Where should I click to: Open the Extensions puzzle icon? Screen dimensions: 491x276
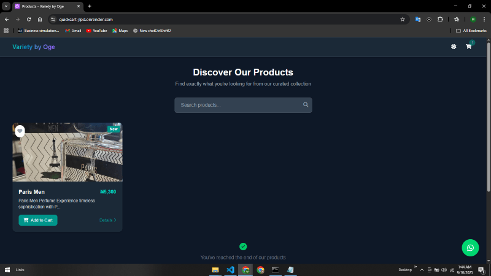(440, 20)
